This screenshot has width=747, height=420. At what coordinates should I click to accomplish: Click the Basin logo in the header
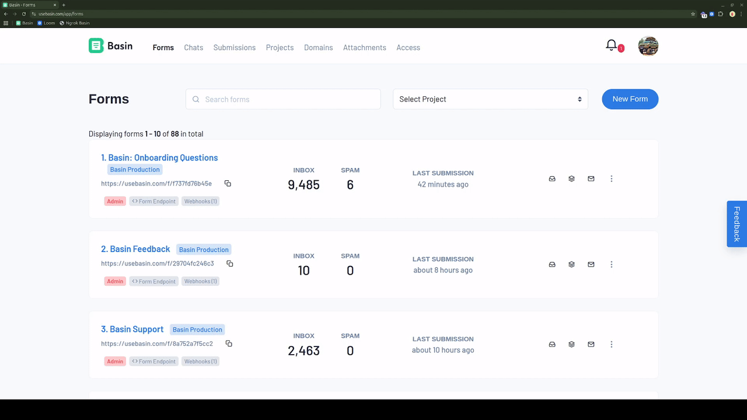tap(111, 46)
